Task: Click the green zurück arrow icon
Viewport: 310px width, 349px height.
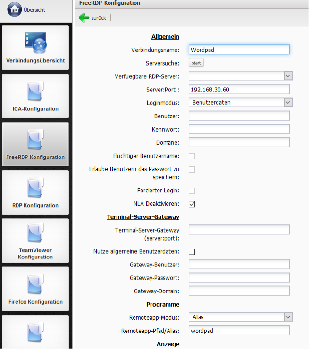Action: coord(84,17)
